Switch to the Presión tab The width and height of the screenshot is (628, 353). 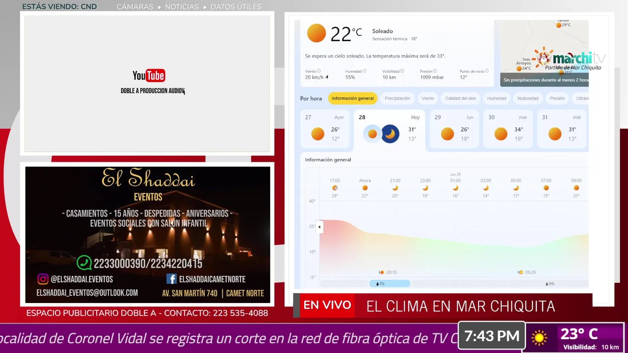pyautogui.click(x=557, y=98)
